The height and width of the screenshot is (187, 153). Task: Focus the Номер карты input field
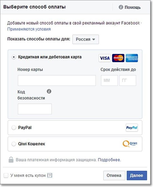(x=57, y=81)
